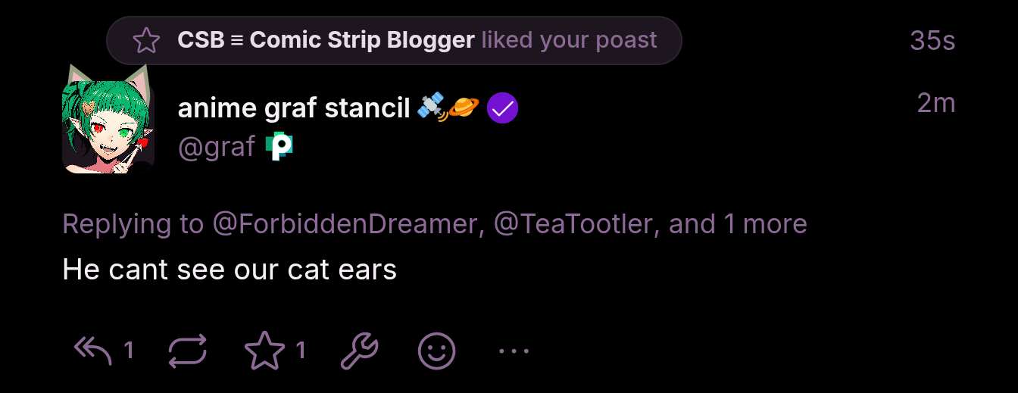Click the CSB ≡ Comic Strip Blogger name
The width and height of the screenshot is (1018, 393).
tap(326, 40)
